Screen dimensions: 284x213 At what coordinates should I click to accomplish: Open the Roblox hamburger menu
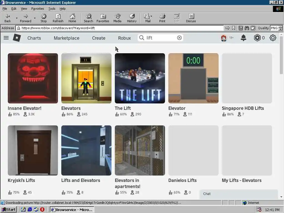(x=6, y=38)
